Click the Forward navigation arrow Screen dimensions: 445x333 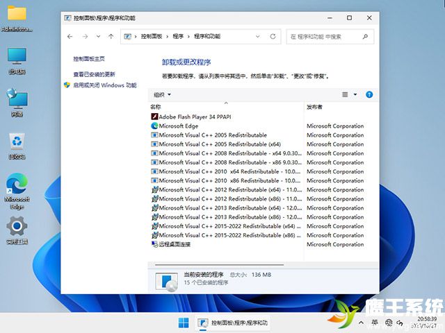click(x=85, y=36)
